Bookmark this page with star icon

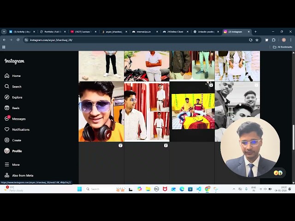click(x=257, y=40)
